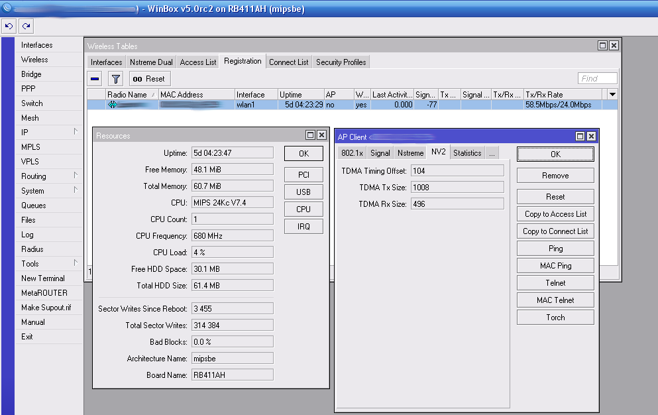Open the Wireless menu item
This screenshot has height=415, width=658.
tap(34, 60)
